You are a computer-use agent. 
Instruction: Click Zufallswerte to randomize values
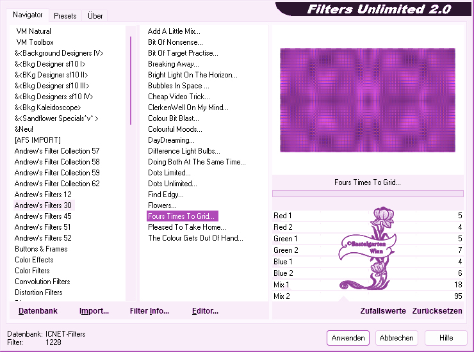[x=383, y=311]
